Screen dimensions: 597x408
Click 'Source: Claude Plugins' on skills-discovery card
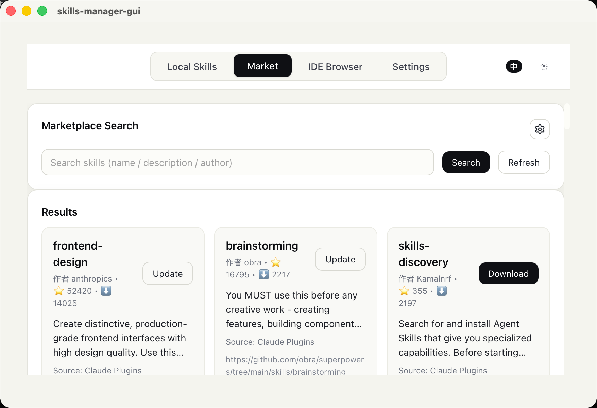(443, 370)
